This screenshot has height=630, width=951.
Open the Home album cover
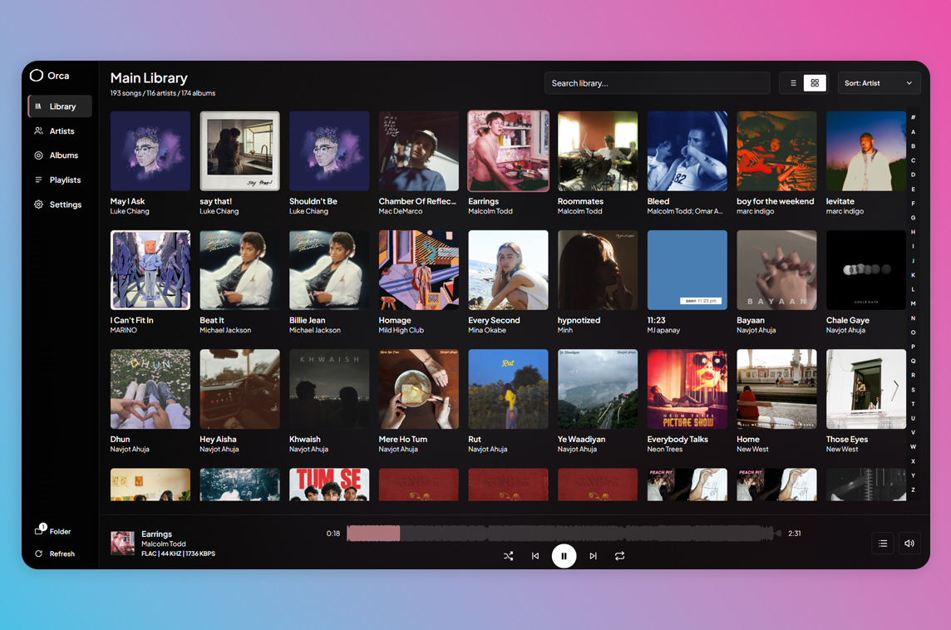click(x=776, y=389)
